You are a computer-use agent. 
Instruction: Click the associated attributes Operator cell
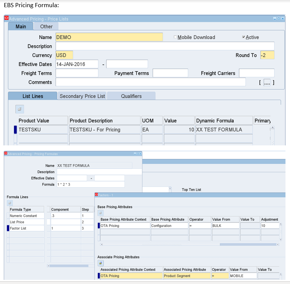coord(220,276)
